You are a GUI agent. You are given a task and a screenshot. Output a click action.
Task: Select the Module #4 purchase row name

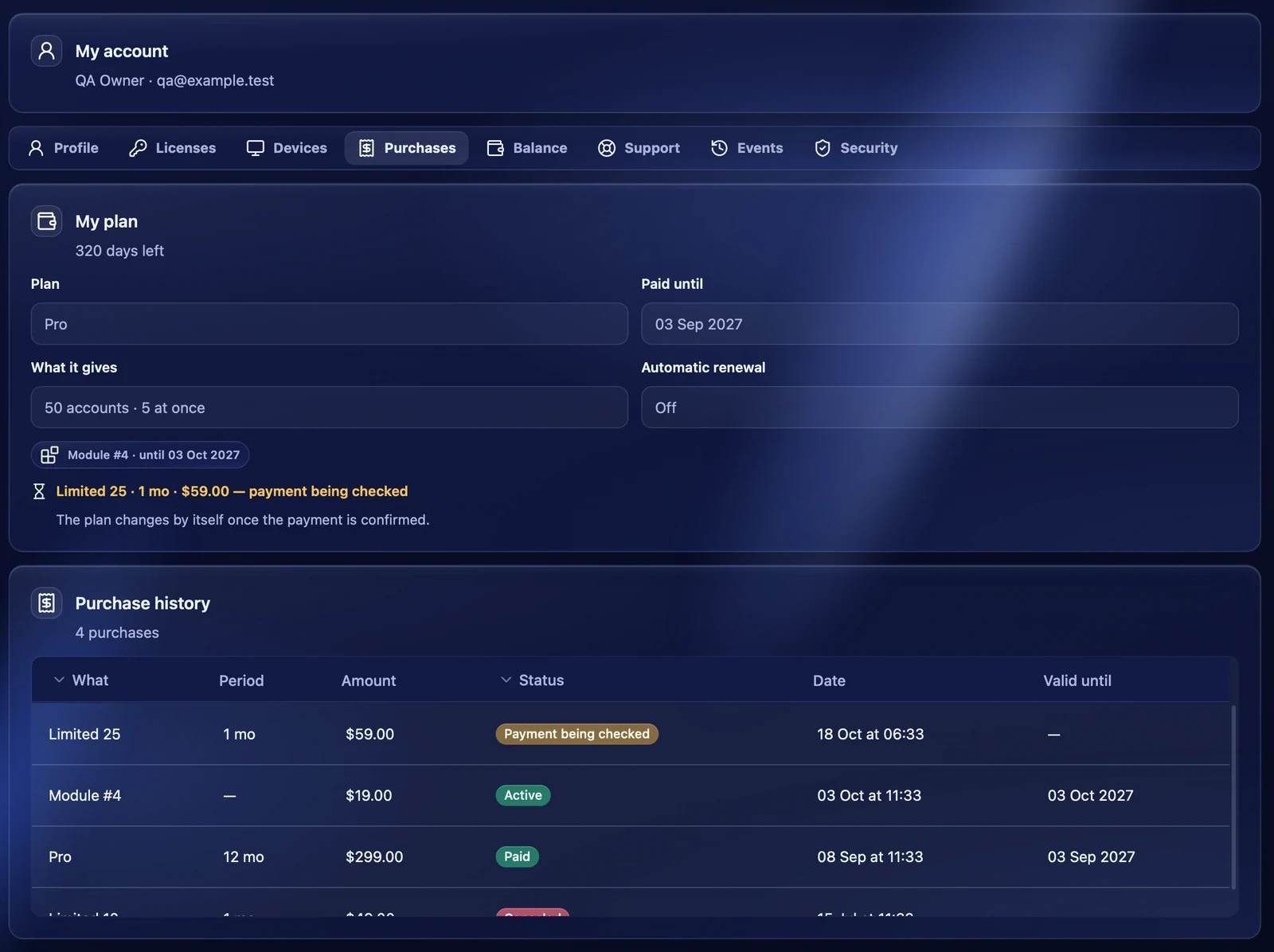[x=85, y=795]
